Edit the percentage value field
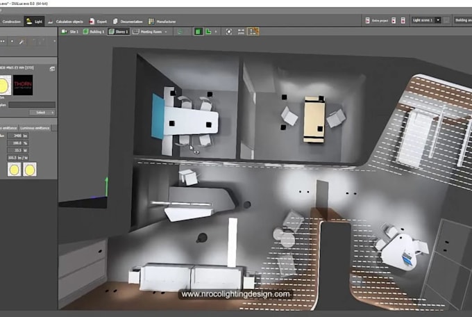Image resolution: width=472 pixels, height=317 pixels. pos(18,143)
